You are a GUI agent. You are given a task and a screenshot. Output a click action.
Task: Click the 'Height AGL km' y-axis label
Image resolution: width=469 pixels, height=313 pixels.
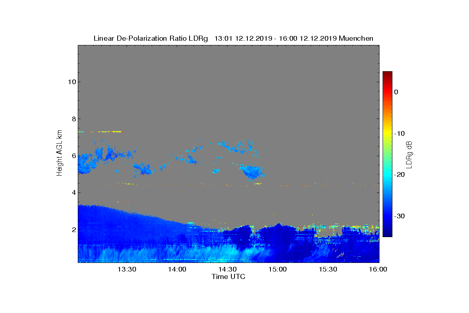click(x=59, y=154)
